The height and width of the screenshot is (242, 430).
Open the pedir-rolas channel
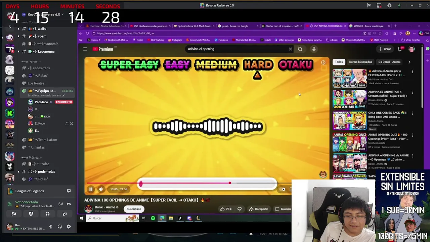pos(46,172)
